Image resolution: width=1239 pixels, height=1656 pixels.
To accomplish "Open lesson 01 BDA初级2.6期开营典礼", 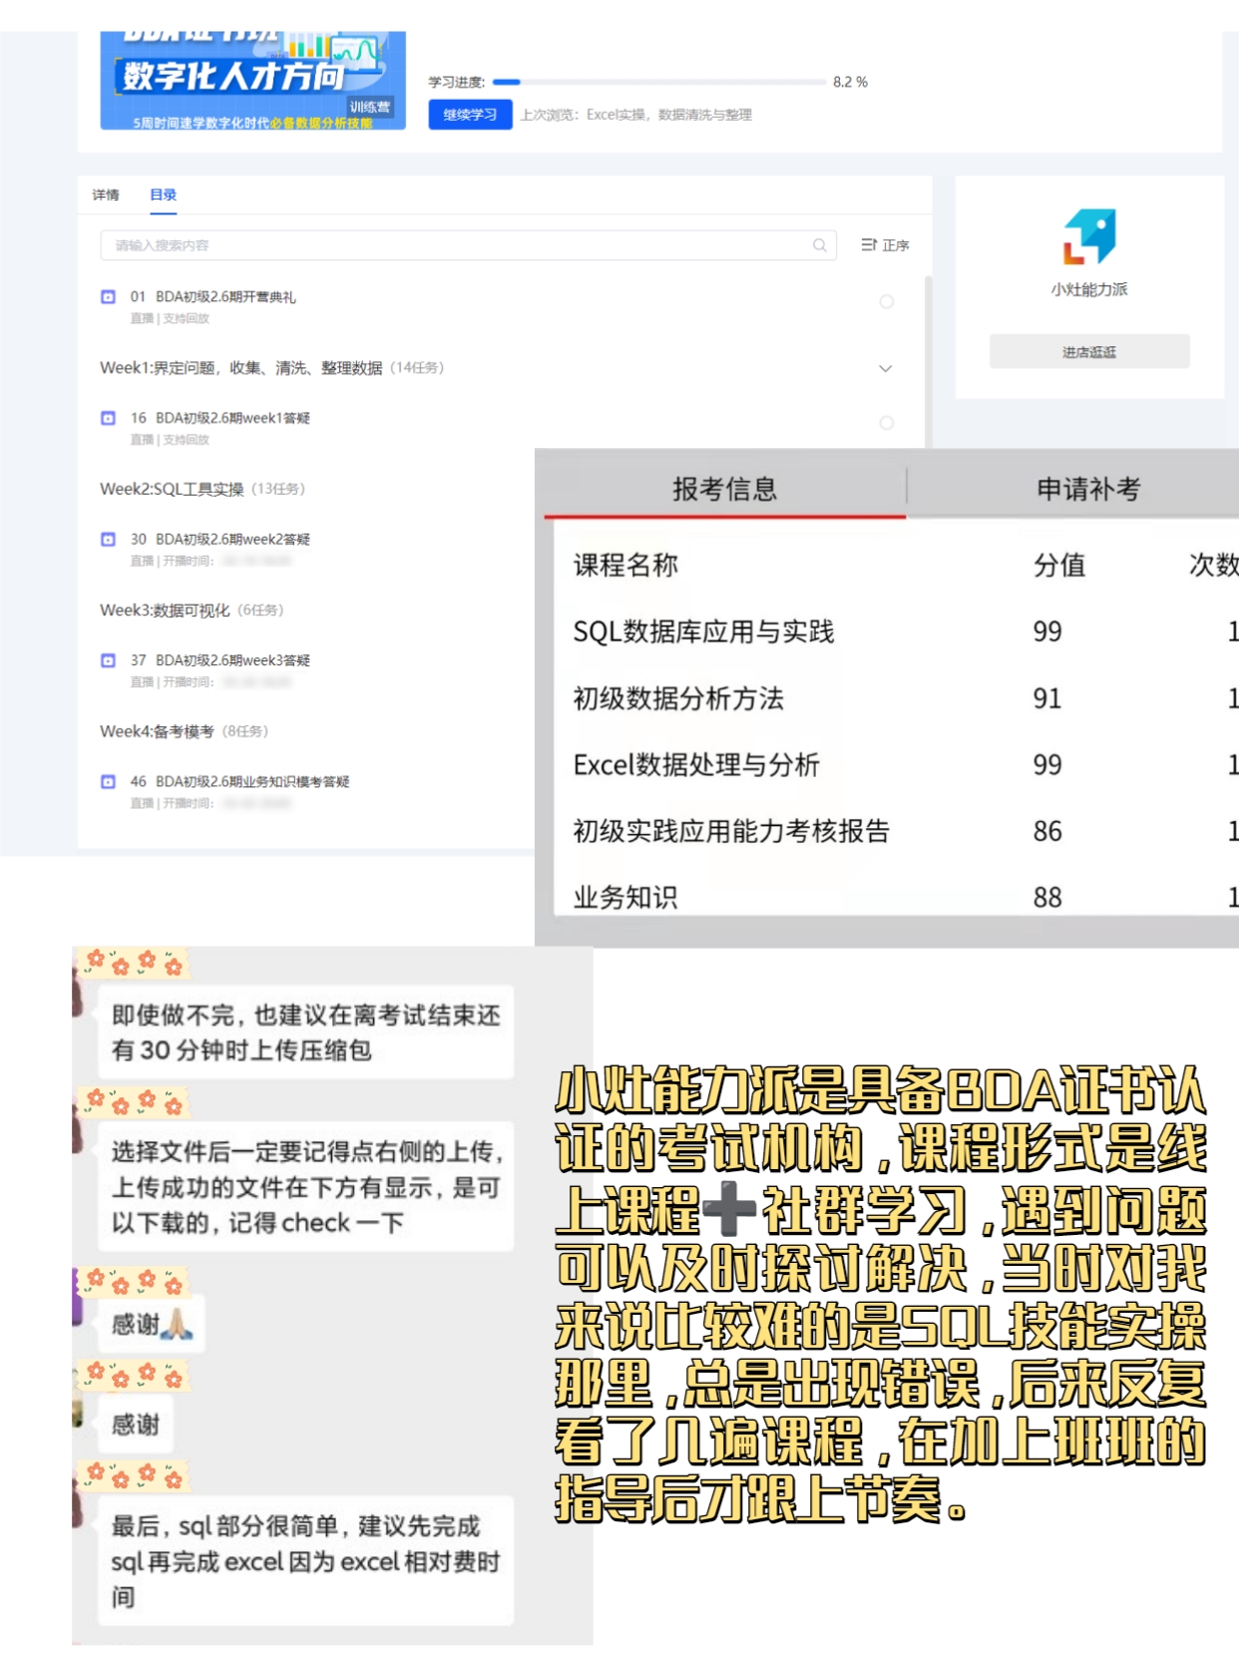I will [212, 296].
